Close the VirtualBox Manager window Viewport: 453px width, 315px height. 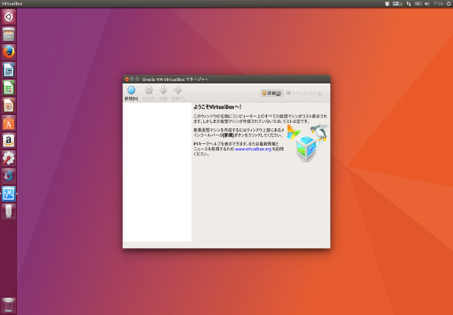click(127, 79)
